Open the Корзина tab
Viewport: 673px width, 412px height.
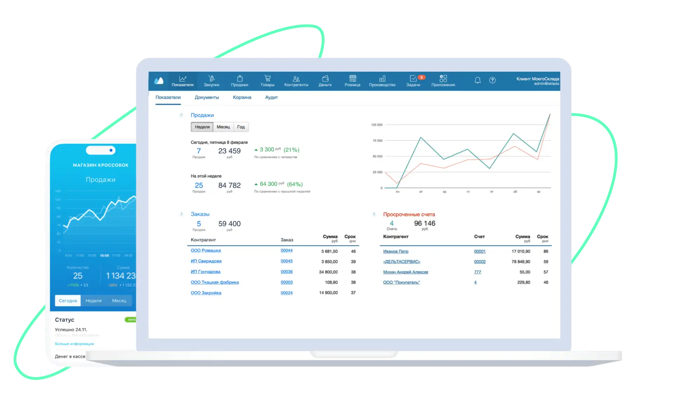[x=242, y=97]
